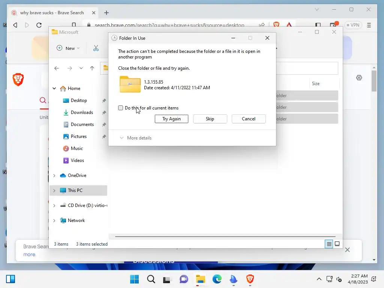
Task: Open the Chat icon on taskbar
Action: click(184, 279)
